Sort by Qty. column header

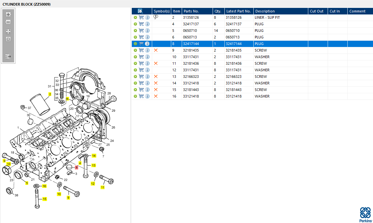[219, 11]
